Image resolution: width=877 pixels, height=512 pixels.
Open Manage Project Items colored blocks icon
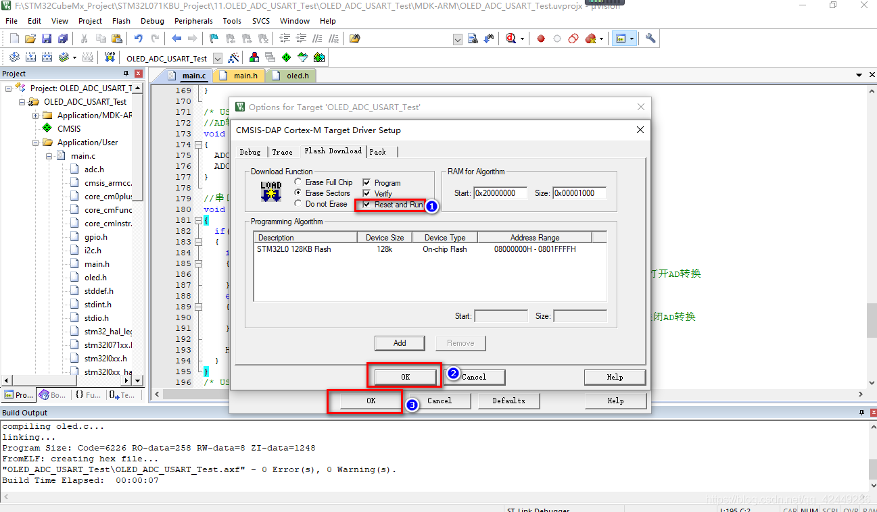(254, 57)
